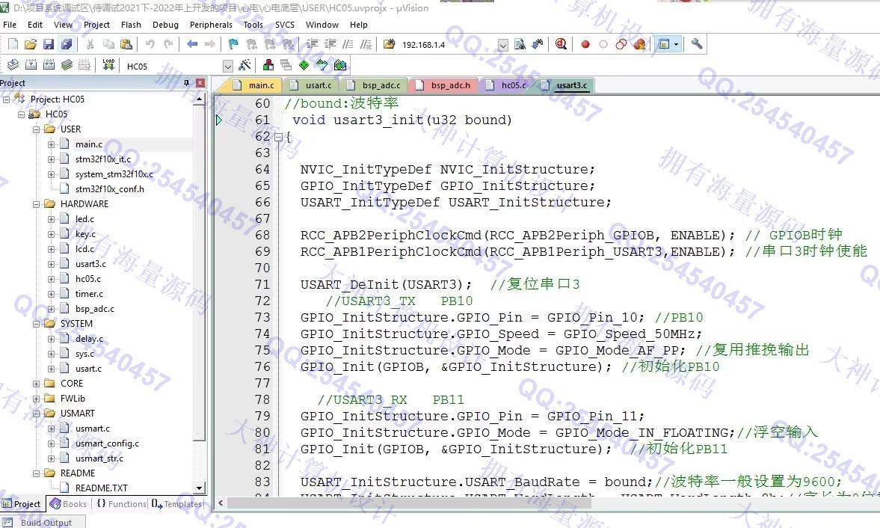Click the Kill all breakpoints icon
Screen dimensions: 880x528
(x=639, y=44)
